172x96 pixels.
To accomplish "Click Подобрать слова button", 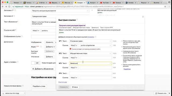I will 39,86.
